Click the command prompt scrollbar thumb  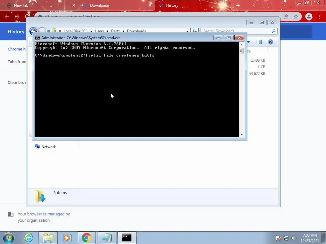click(241, 51)
